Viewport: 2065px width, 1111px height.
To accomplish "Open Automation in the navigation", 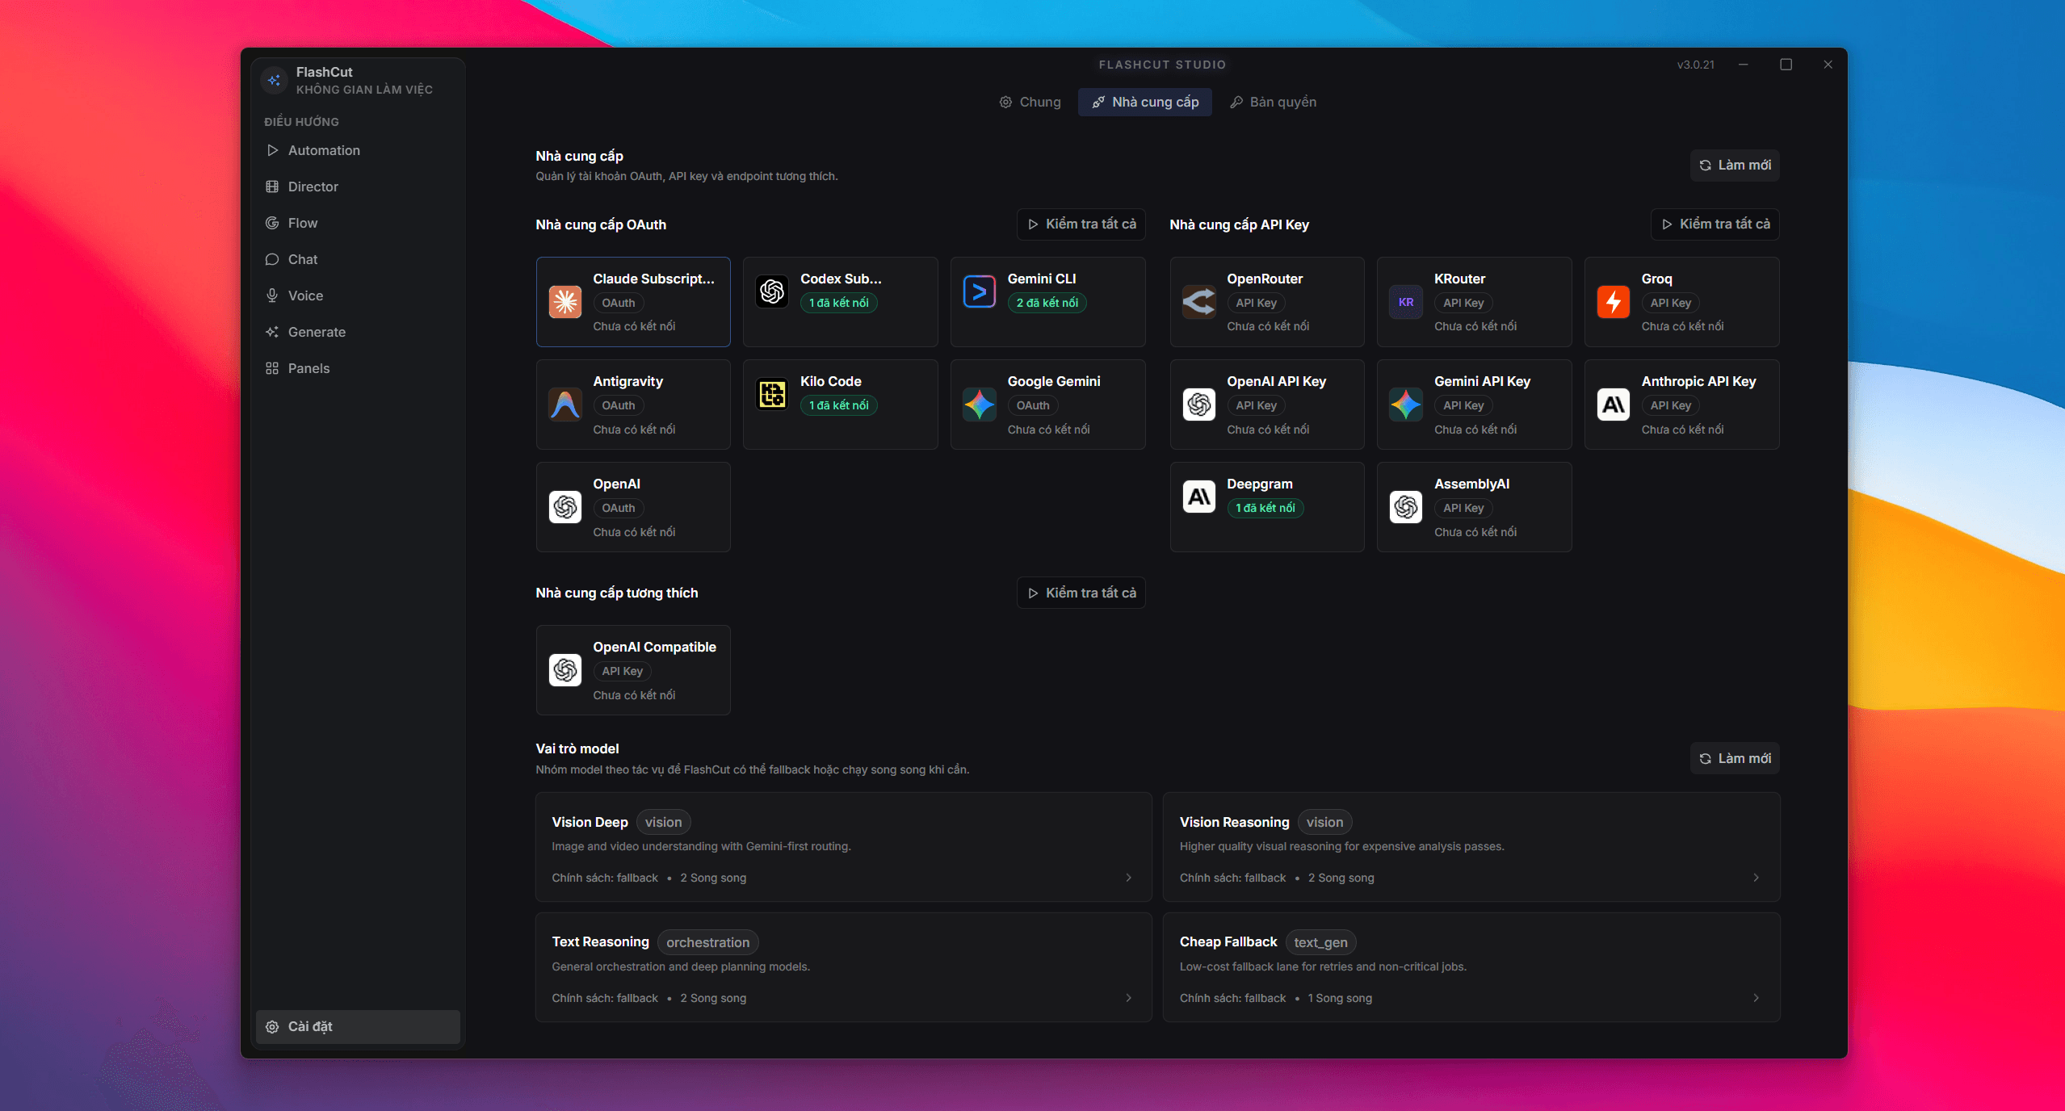I will [x=358, y=150].
